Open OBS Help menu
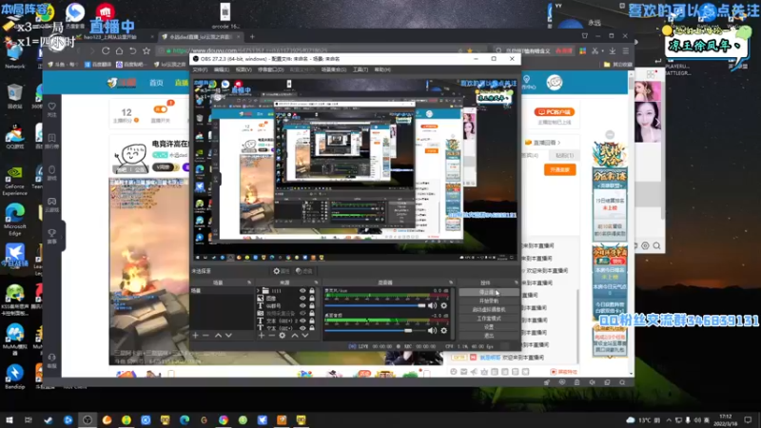The width and height of the screenshot is (761, 428). click(x=382, y=69)
